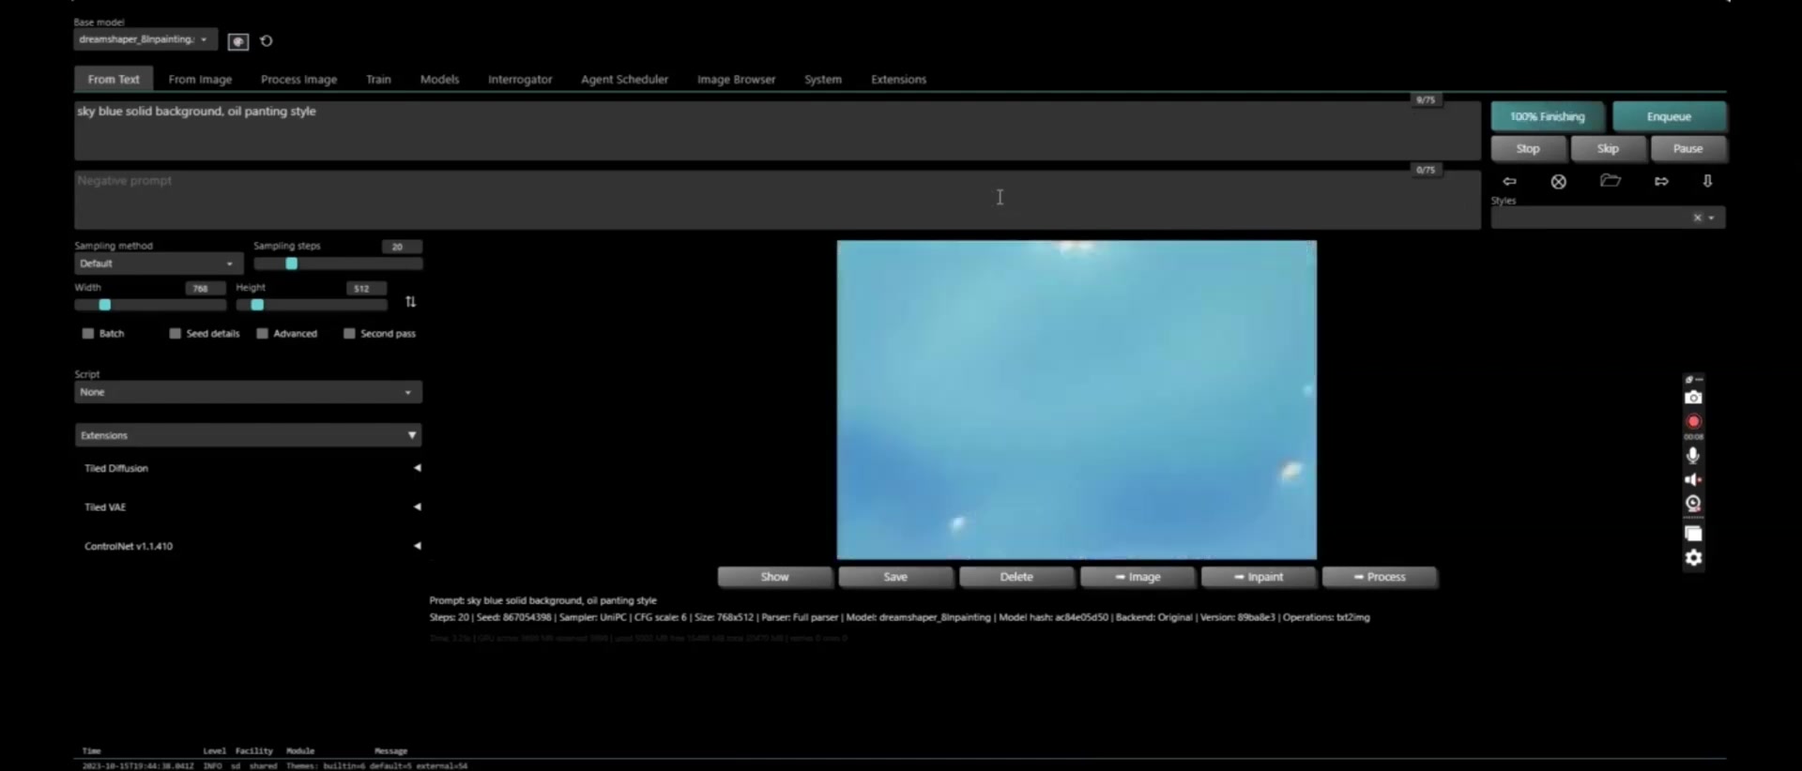Click the Sampling steps slider

(x=338, y=264)
